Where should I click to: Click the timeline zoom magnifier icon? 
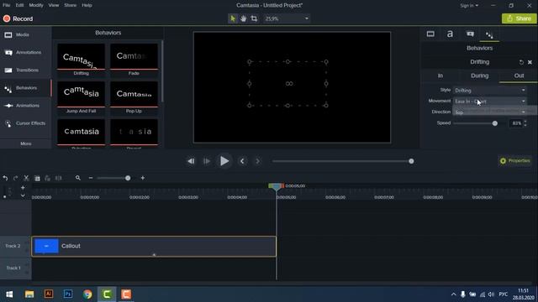pos(78,178)
